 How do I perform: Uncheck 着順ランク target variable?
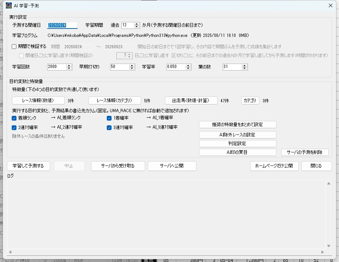pos(14,118)
